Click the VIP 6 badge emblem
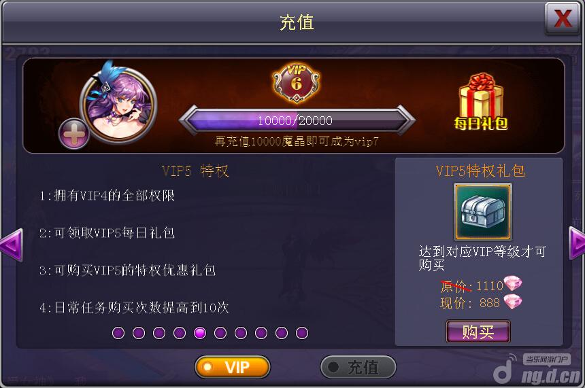Viewport: 585px width, 388px height. tap(296, 83)
